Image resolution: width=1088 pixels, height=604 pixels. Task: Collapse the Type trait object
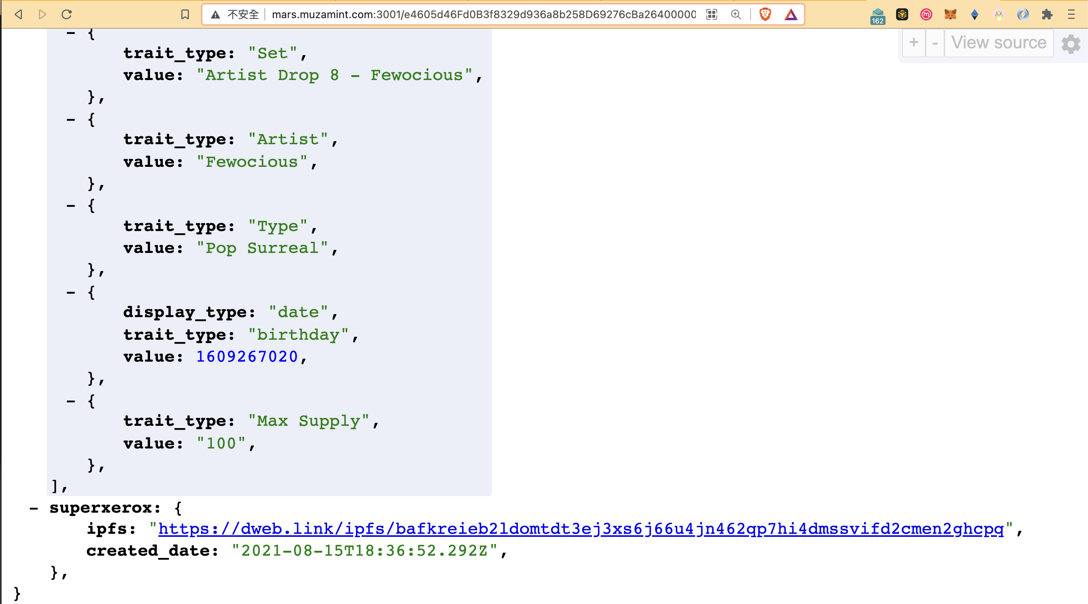(71, 206)
